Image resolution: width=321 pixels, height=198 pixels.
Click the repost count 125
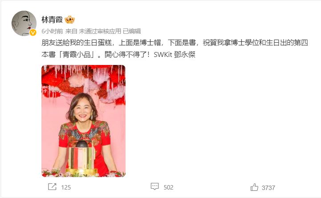[x=66, y=187]
